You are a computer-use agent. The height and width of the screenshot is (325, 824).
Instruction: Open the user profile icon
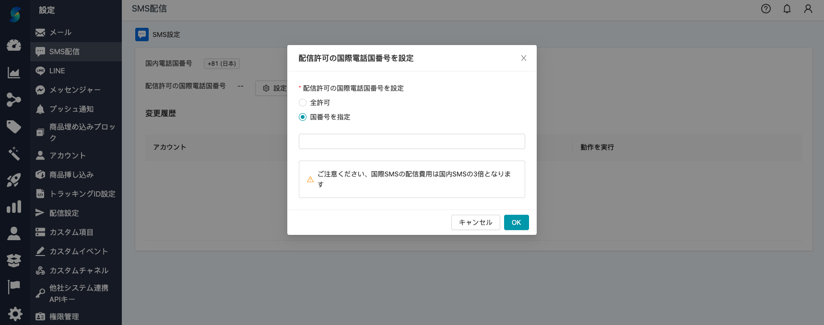pos(808,9)
